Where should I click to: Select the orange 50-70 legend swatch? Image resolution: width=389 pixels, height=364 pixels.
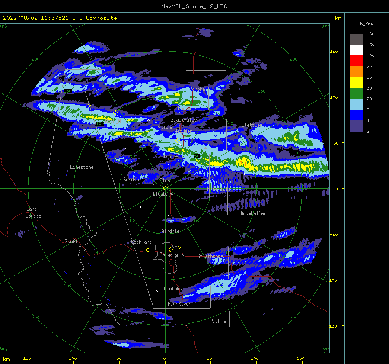click(356, 71)
